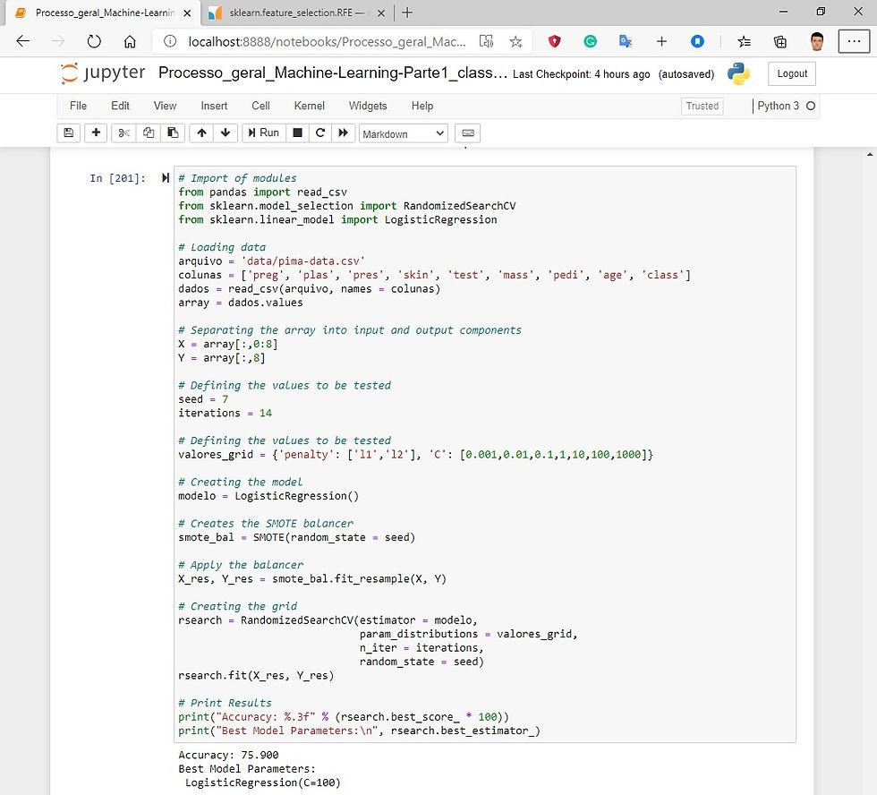Click the 'modelo = LogisticRegression()' line
The height and width of the screenshot is (795, 877).
tap(268, 496)
